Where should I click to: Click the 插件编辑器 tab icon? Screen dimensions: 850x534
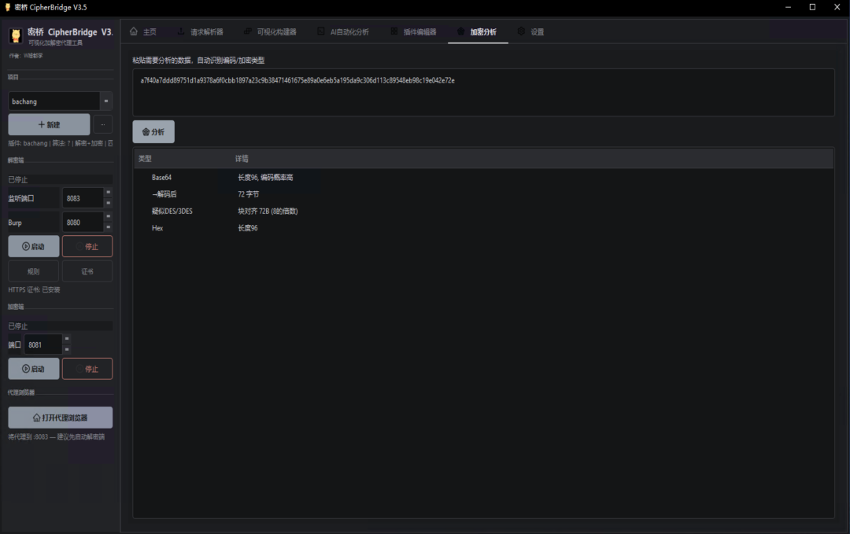(394, 31)
